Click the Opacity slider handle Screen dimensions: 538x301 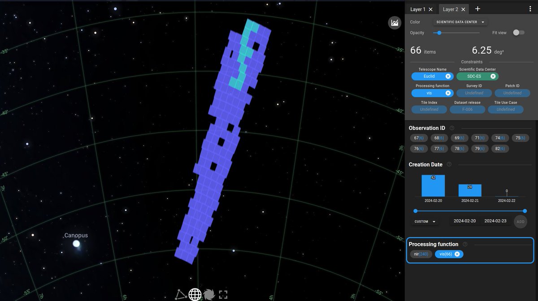(x=439, y=33)
